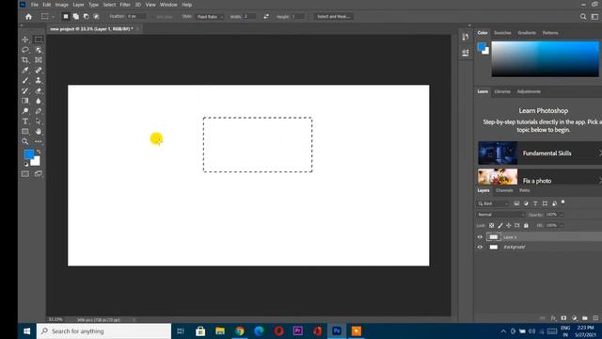Screen dimensions: 602x339
Task: Toggle Quick Mask mode button
Action: pos(25,174)
